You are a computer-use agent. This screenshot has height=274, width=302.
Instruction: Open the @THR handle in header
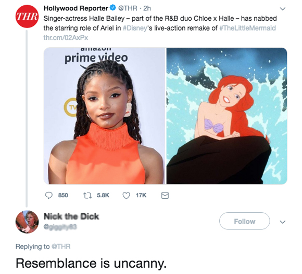pyautogui.click(x=128, y=8)
